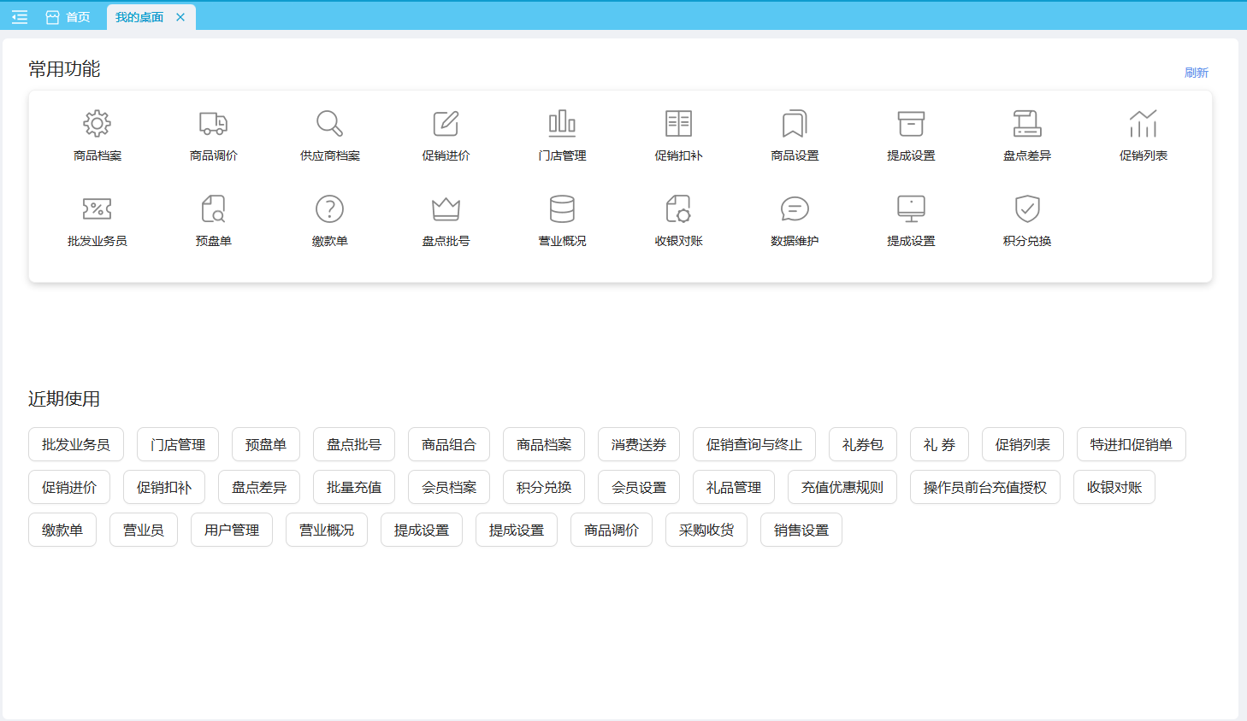Open 促销查询与终止 from recent items
The width and height of the screenshot is (1247, 721).
coord(754,444)
